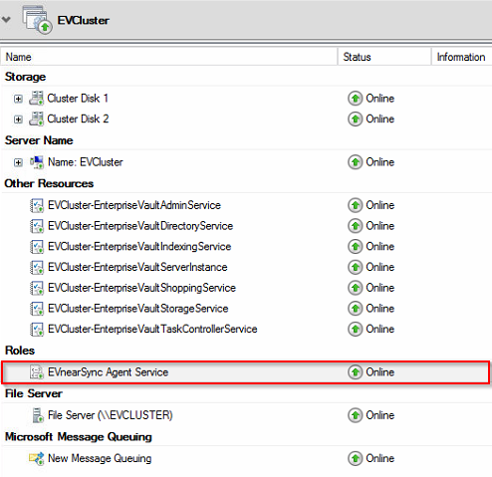
Task: Click the Microsoft Message Queuing group heading
Action: point(79,437)
